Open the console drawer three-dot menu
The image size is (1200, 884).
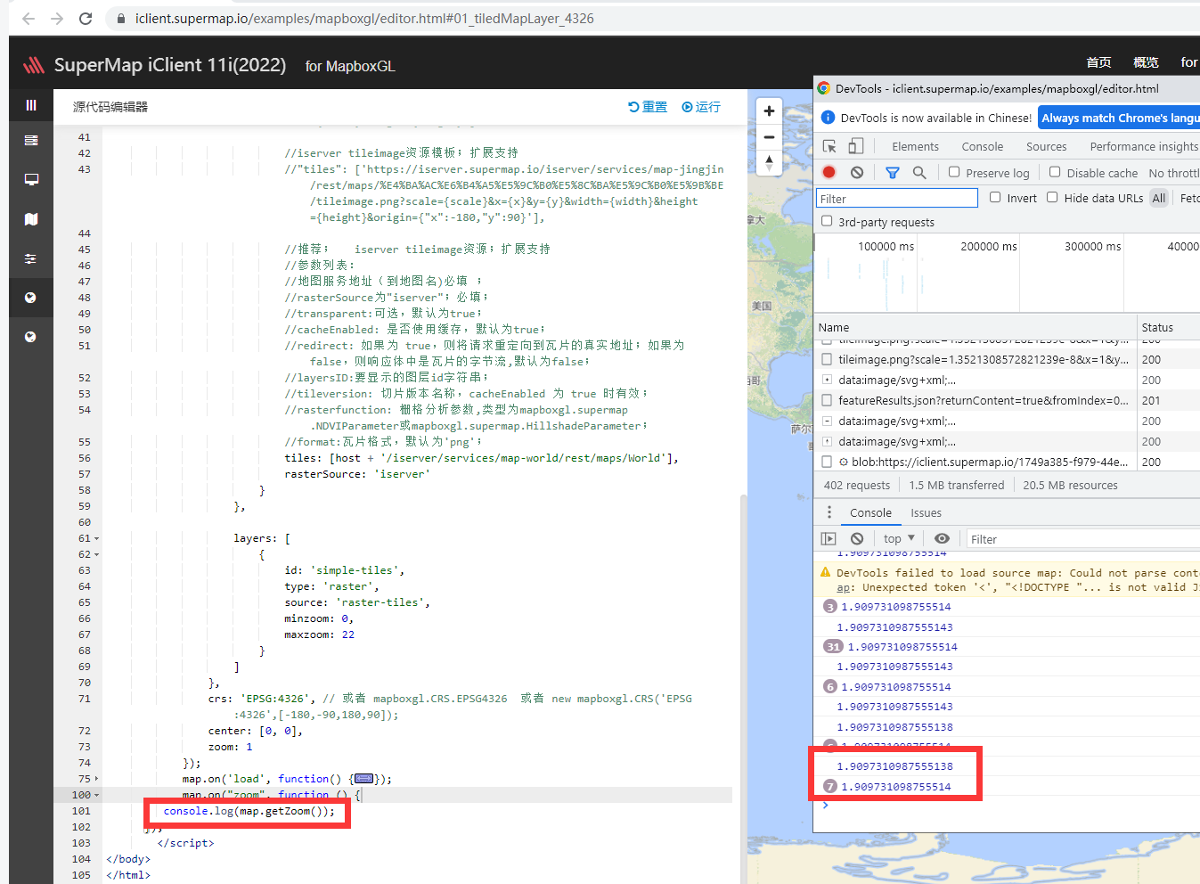tap(829, 512)
